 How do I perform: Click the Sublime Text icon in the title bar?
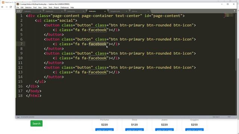tap(18, 4)
